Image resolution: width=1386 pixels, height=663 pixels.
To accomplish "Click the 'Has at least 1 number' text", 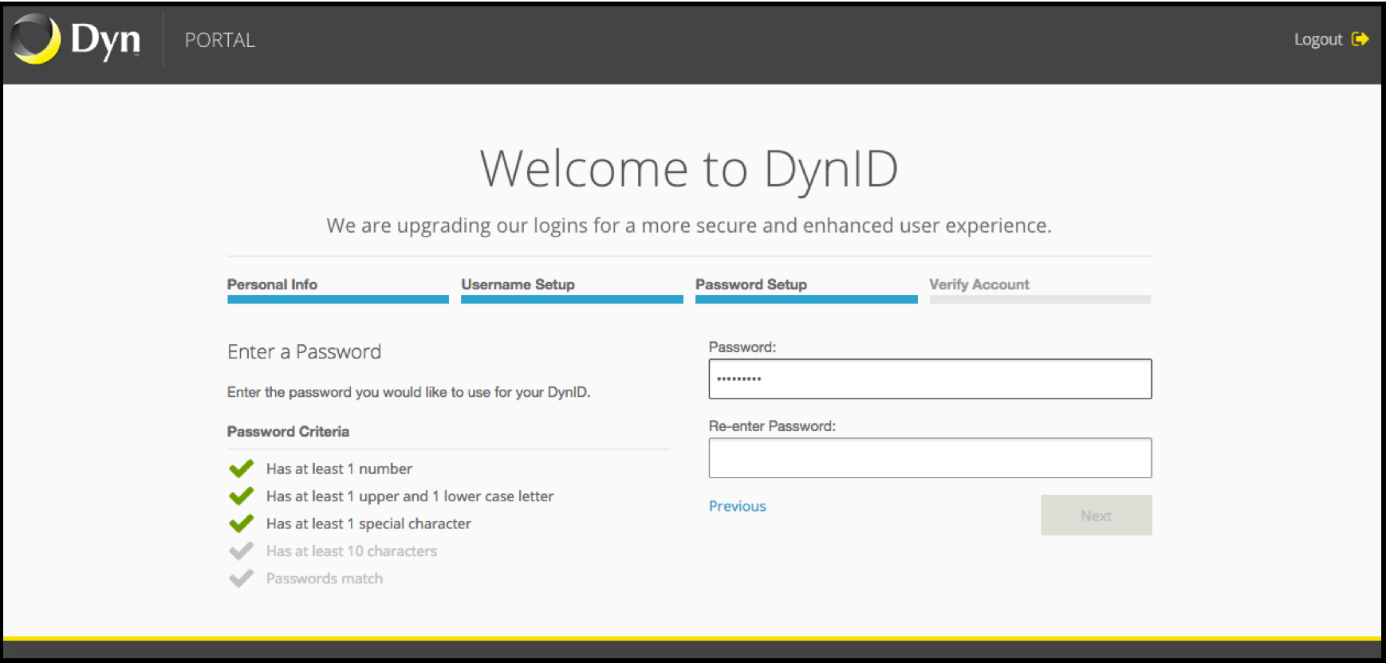I will click(x=339, y=469).
